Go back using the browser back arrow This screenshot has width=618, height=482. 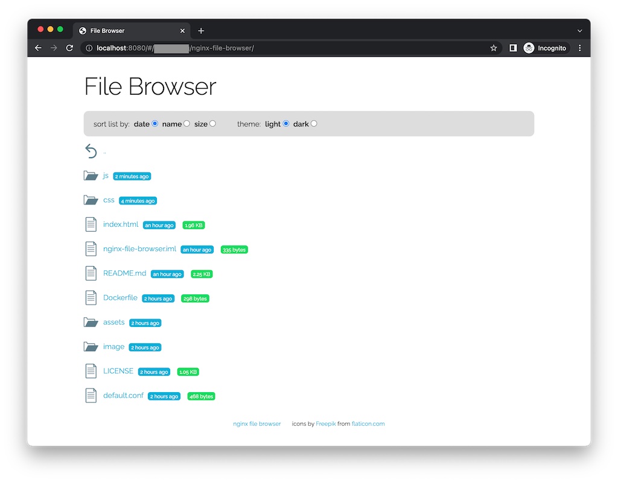[38, 48]
